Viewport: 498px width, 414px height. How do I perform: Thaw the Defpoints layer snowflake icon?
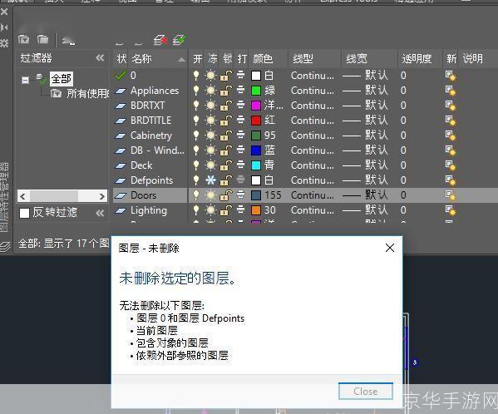click(x=210, y=180)
